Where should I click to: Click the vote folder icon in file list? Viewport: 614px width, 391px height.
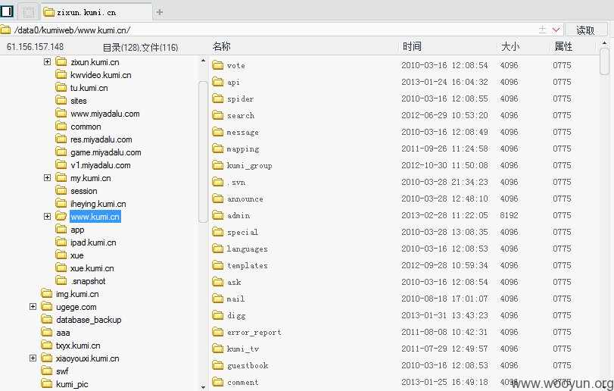[218, 65]
